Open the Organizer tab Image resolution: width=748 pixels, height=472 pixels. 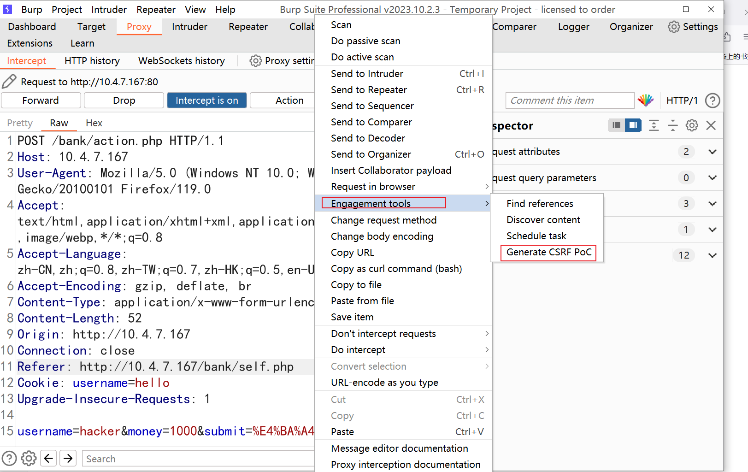(x=631, y=27)
